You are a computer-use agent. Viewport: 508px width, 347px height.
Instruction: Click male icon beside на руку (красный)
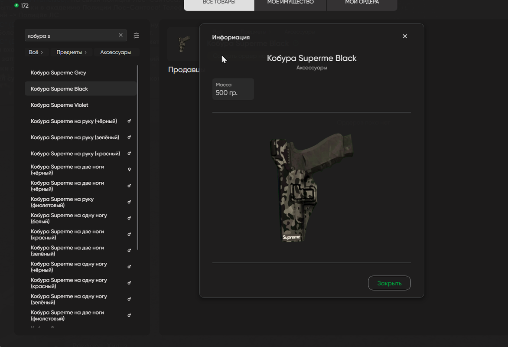pyautogui.click(x=129, y=154)
